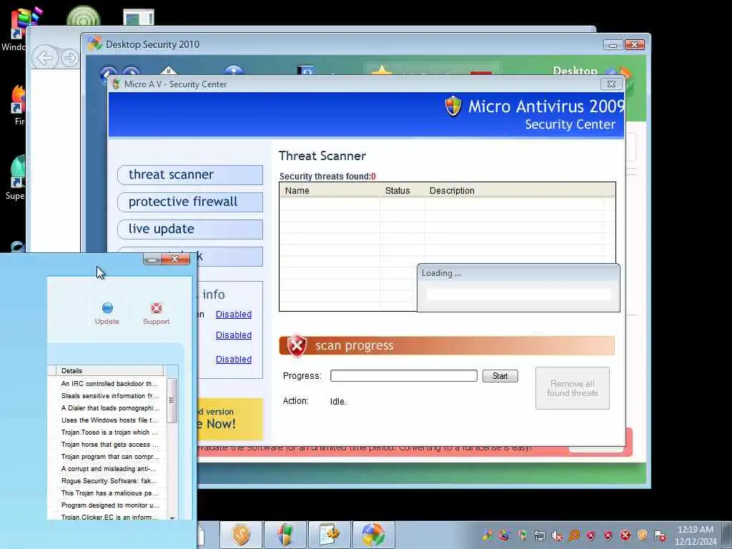
Task: Click the Details column header
Action: click(x=109, y=371)
